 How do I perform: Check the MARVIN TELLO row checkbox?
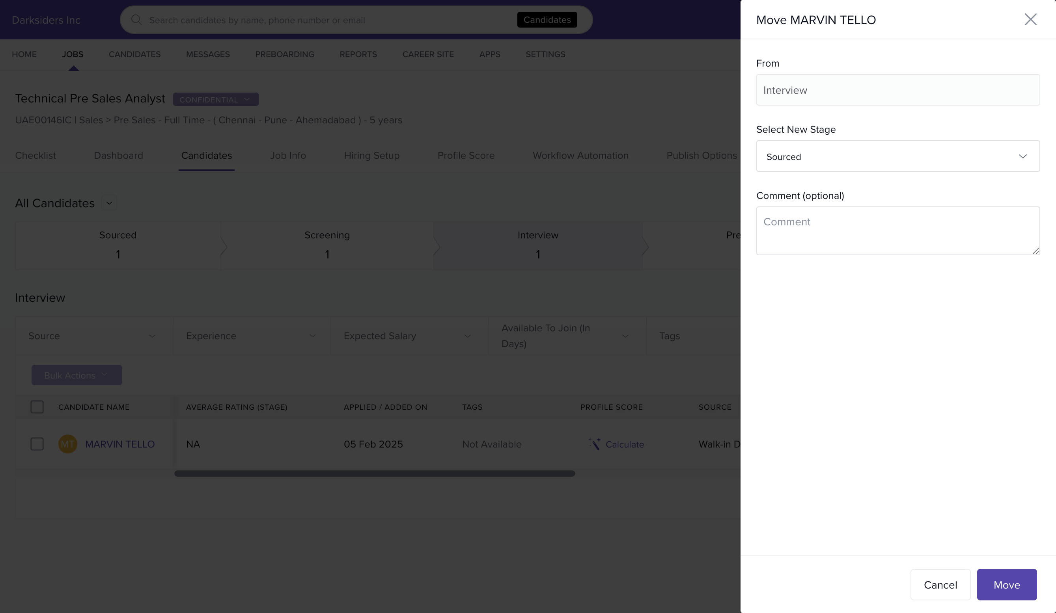(x=37, y=444)
